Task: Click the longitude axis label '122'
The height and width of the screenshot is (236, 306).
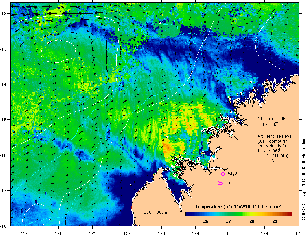Action: pos(127,233)
